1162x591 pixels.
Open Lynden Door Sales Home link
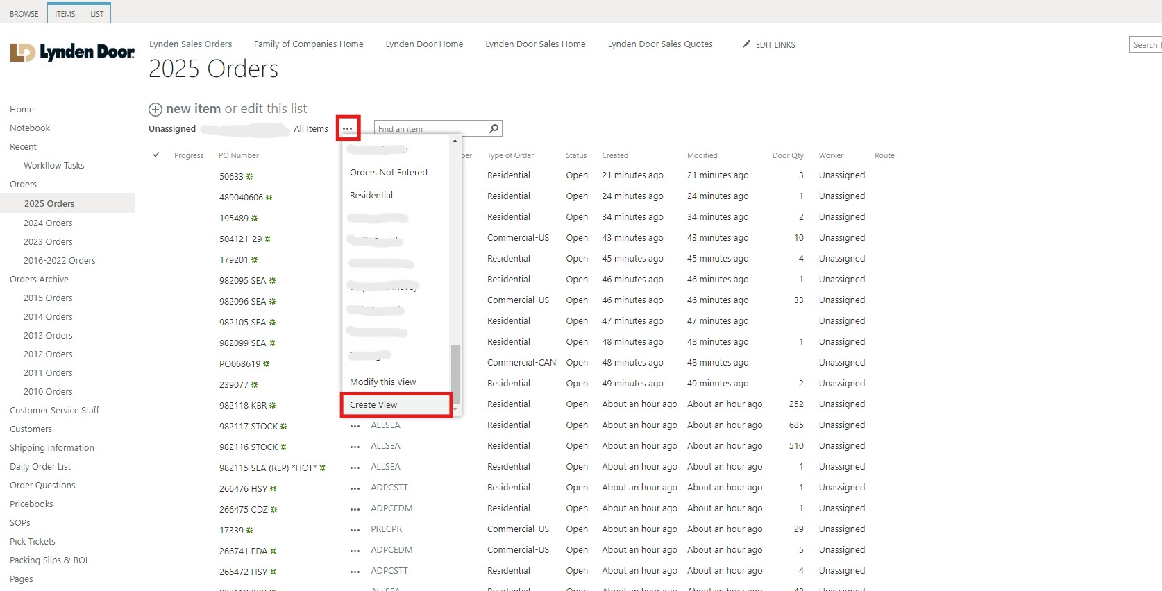click(535, 44)
